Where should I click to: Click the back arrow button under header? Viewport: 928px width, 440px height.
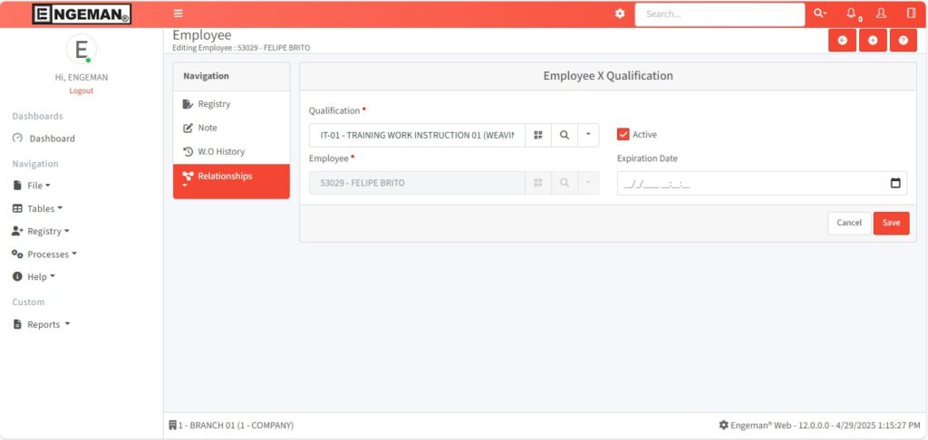point(842,41)
